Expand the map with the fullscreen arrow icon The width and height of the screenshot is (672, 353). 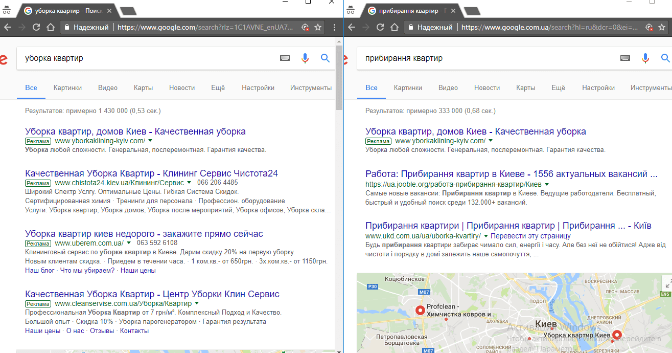666,283
